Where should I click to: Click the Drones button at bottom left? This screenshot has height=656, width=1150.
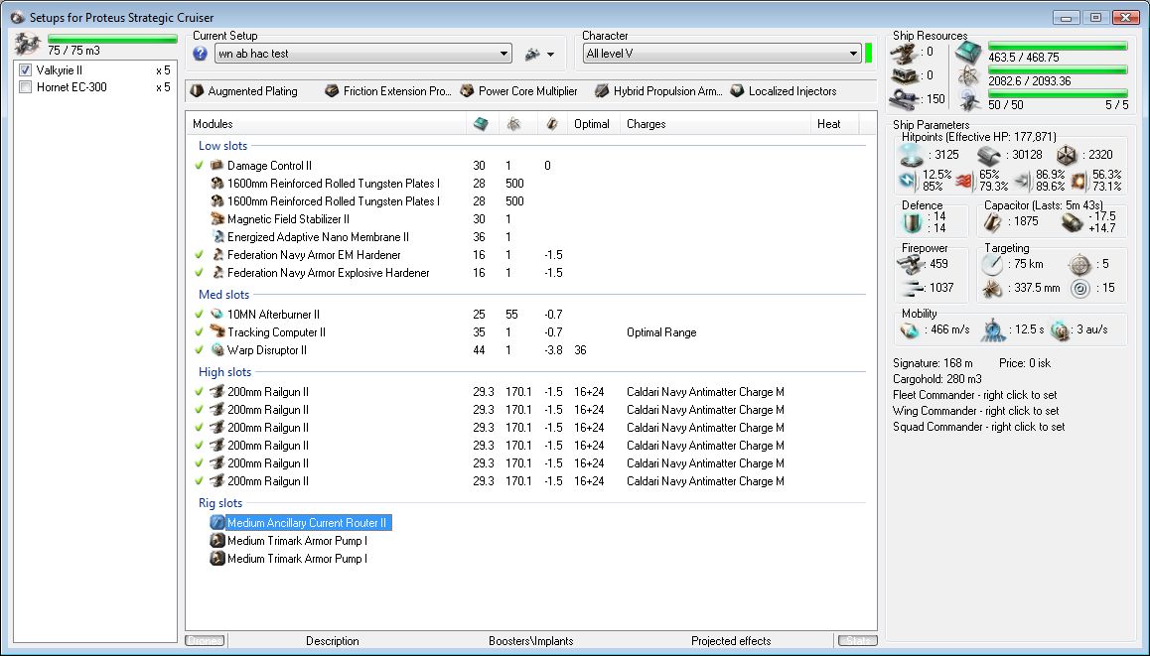tap(205, 640)
